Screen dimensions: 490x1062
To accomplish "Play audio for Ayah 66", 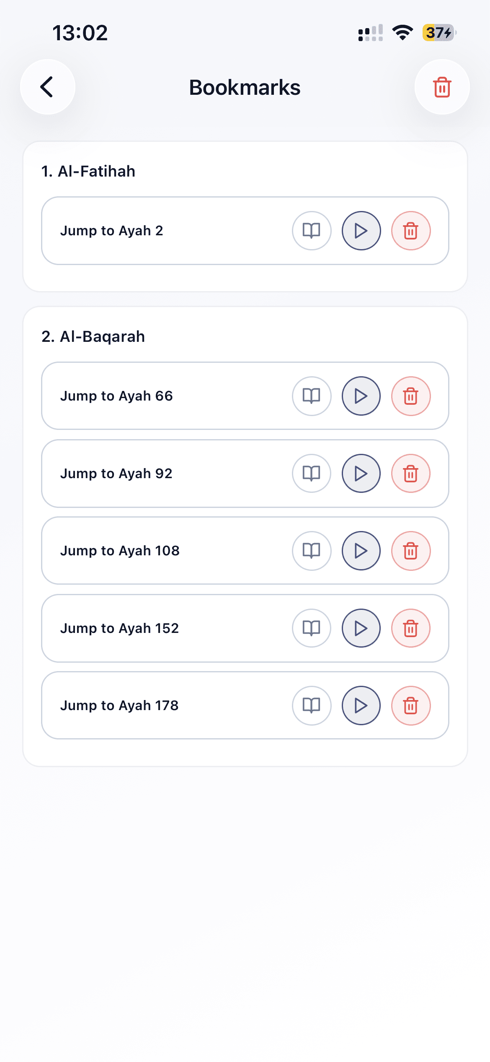I will coord(361,396).
